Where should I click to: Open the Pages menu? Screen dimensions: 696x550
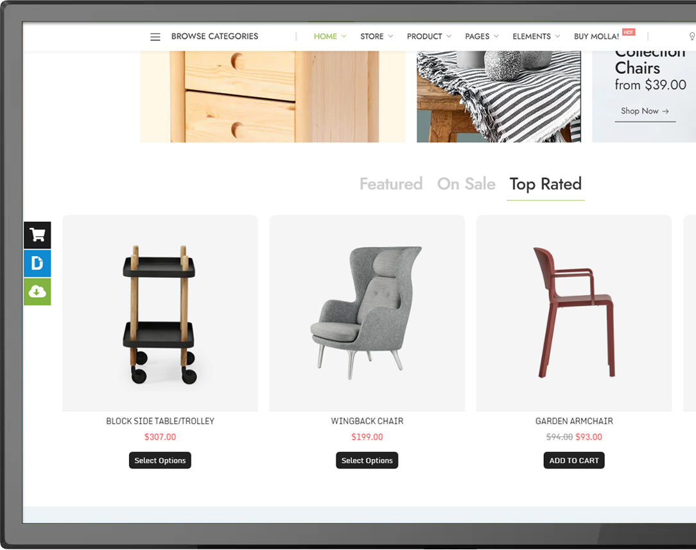(x=482, y=37)
